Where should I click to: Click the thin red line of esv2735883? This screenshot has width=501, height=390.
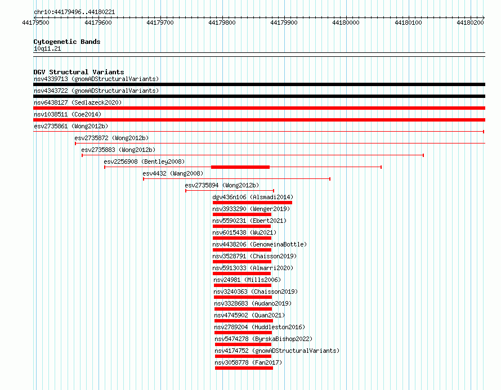pos(253,155)
